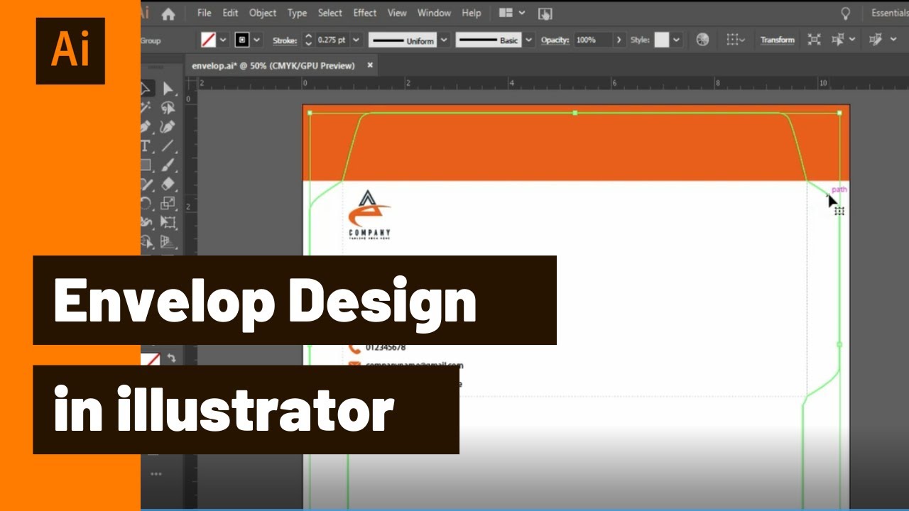
Task: Click the GPU performance icon in menu bar
Action: pos(545,13)
